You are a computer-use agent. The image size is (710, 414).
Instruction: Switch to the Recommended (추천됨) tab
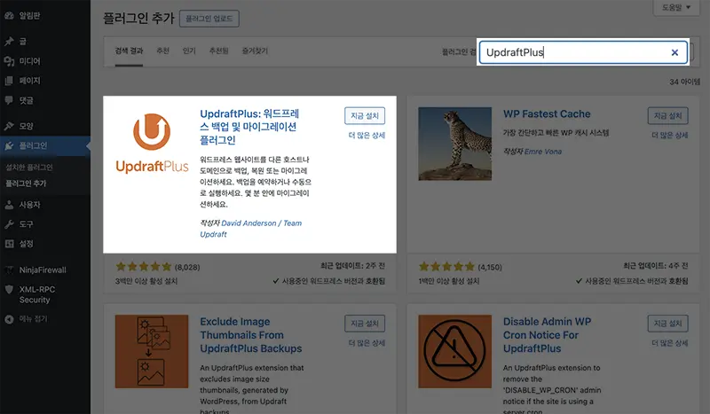pyautogui.click(x=218, y=51)
